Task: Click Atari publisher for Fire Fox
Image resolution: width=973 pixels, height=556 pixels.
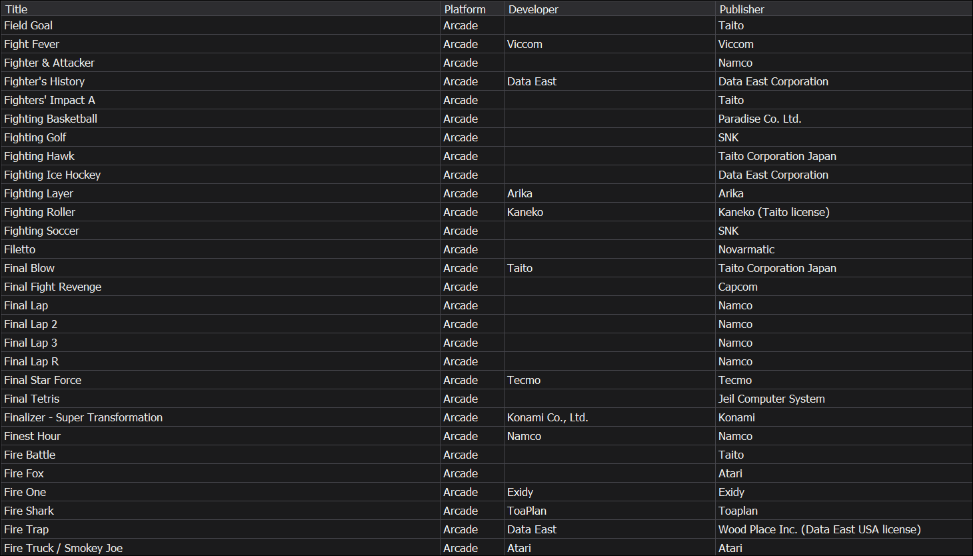Action: pyautogui.click(x=730, y=473)
